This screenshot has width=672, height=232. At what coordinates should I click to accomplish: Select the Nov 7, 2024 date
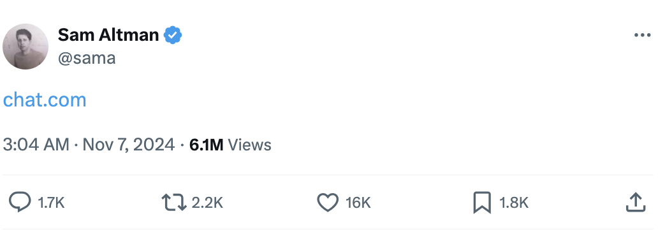click(129, 145)
